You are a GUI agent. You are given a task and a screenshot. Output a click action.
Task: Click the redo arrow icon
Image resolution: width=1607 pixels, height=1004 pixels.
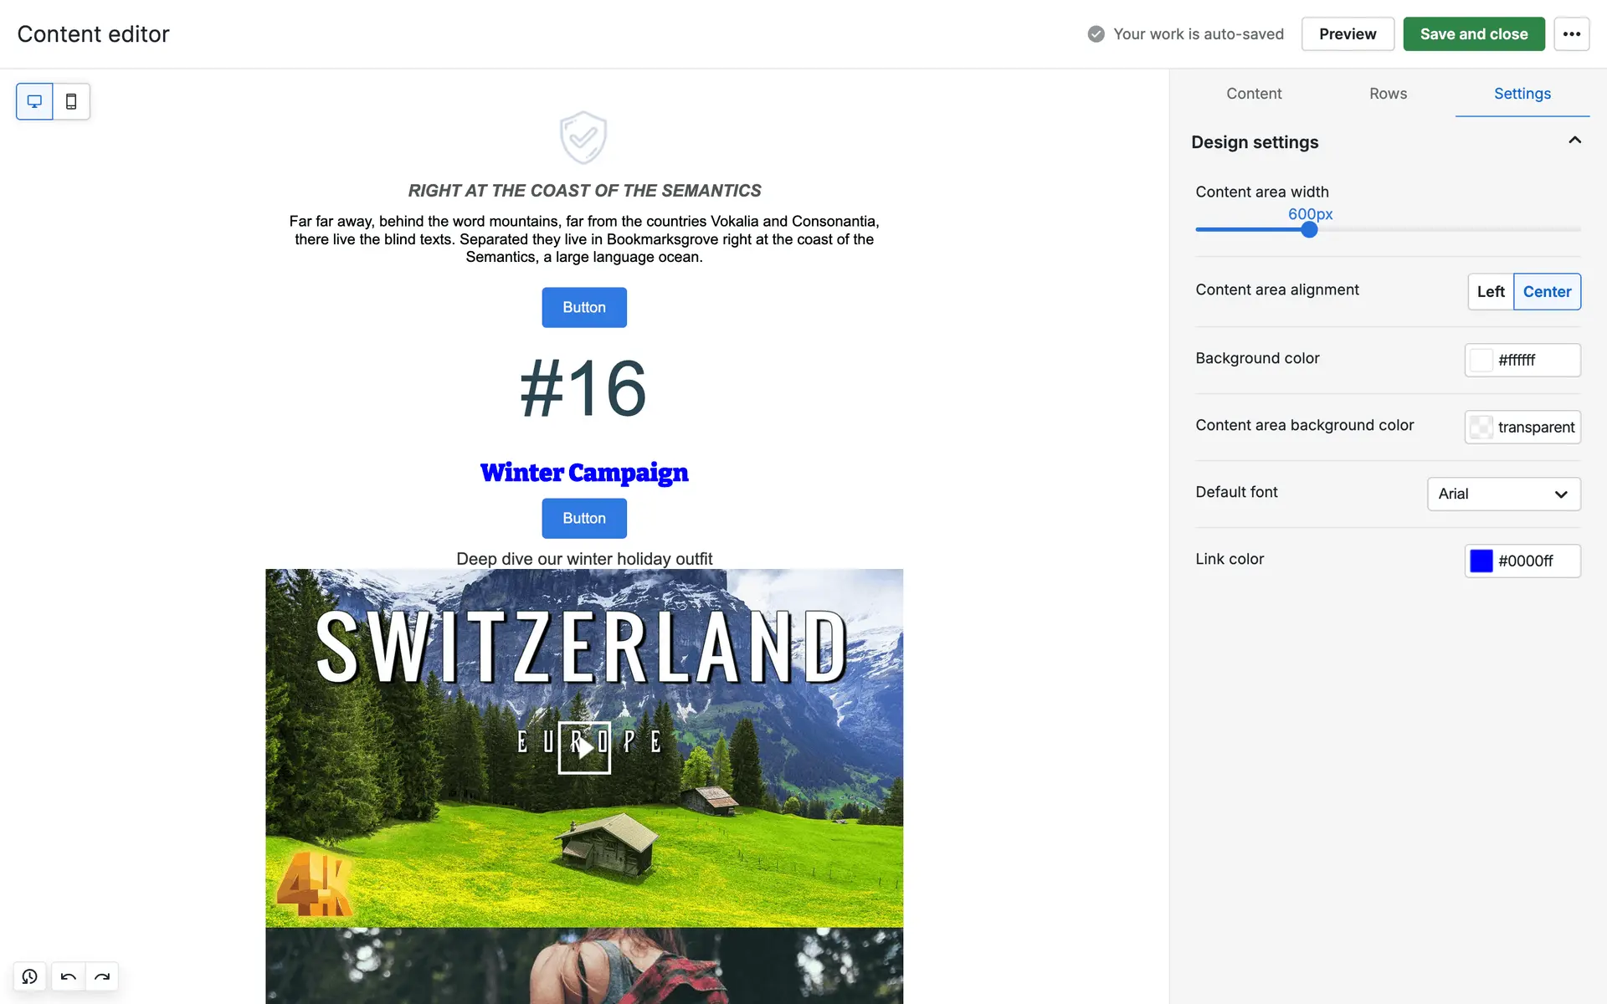(102, 976)
